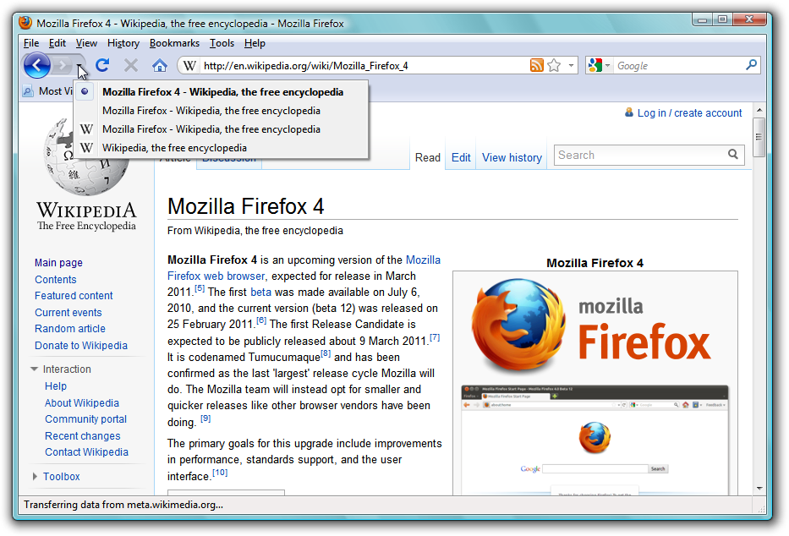Viewport: 789px width, 536px height.
Task: Choose 'Wikipedia, the free encyclopedia' history entry
Action: point(222,148)
